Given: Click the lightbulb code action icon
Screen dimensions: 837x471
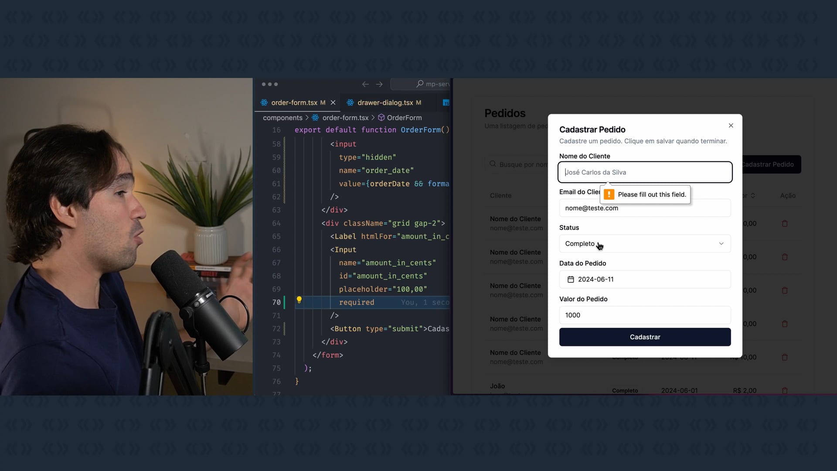Looking at the screenshot, I should [299, 300].
